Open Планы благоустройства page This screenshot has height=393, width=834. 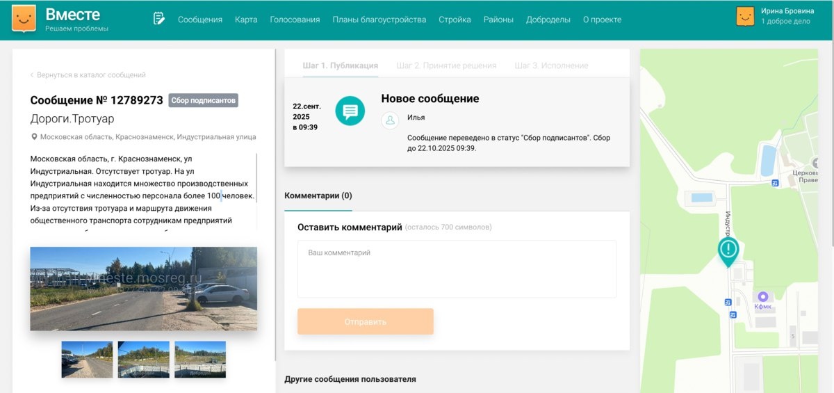(379, 19)
